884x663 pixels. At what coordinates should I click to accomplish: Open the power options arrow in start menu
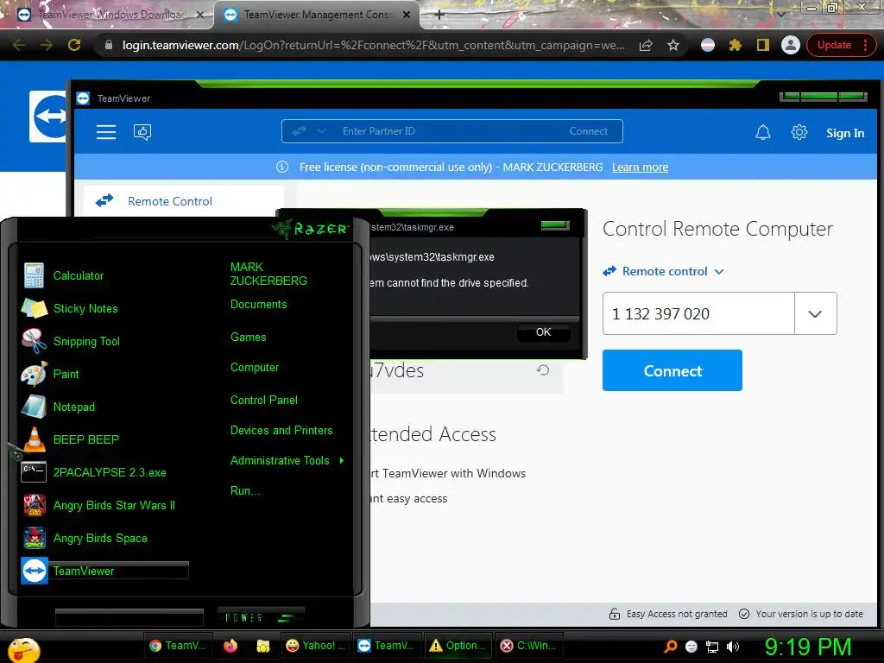pyautogui.click(x=287, y=618)
